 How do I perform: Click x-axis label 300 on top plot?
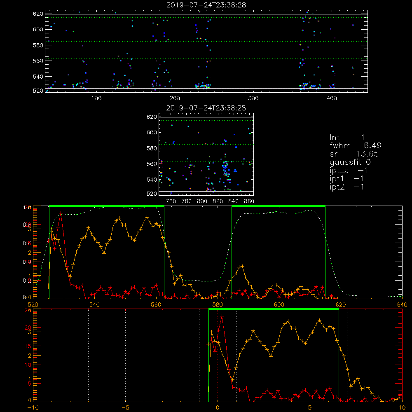click(253, 98)
